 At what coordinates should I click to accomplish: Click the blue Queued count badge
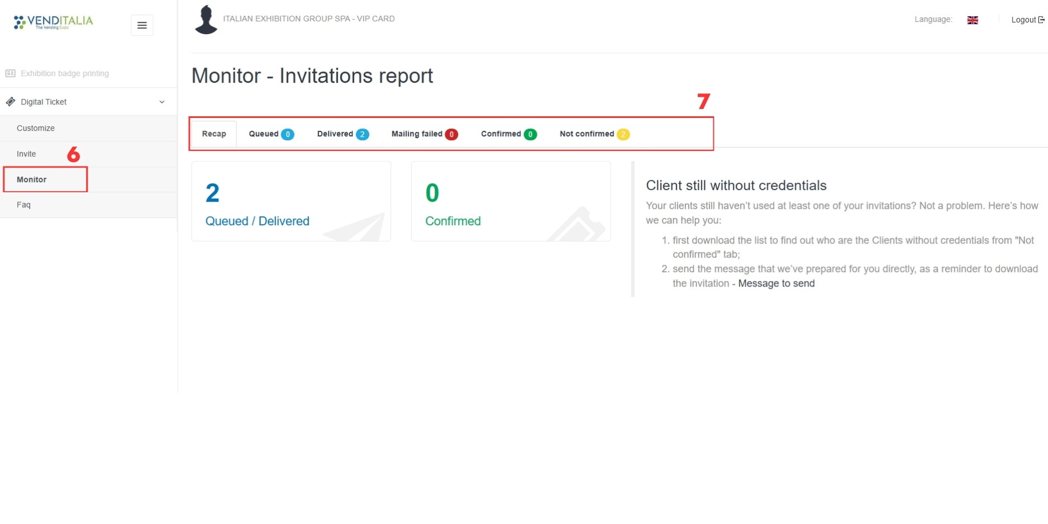coord(287,134)
